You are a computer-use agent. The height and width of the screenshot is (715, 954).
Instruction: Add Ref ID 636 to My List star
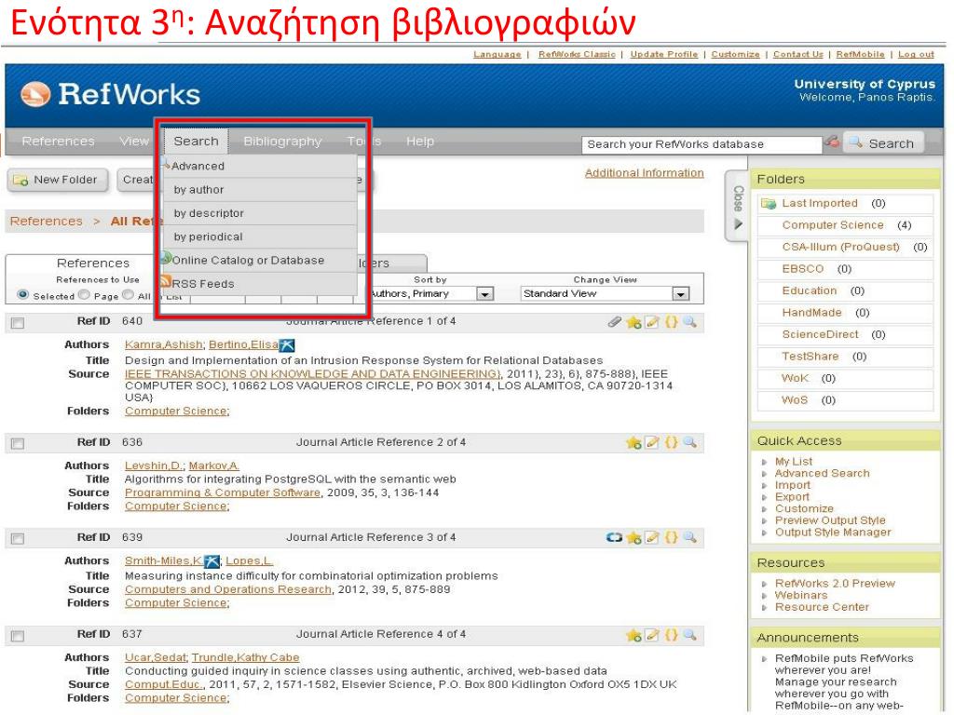(x=634, y=442)
